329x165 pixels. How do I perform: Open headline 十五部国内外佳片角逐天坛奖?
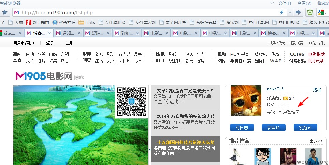pyautogui.click(x=186, y=142)
